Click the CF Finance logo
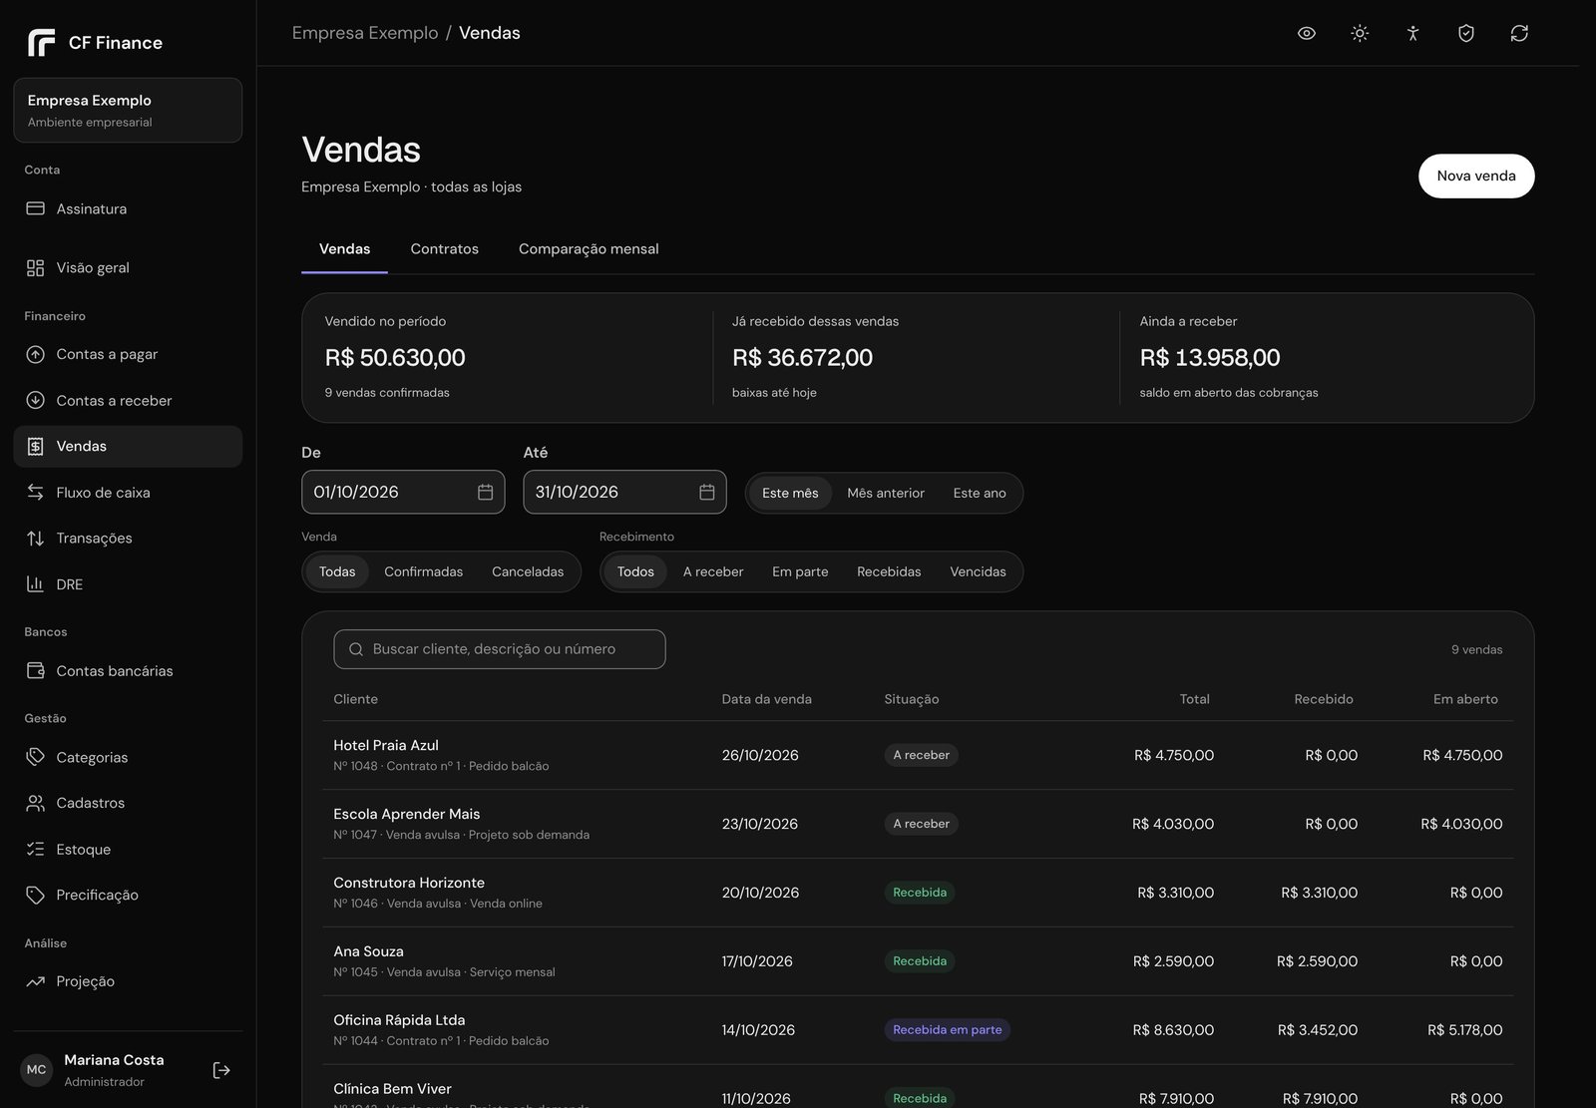Screen dimensions: 1596x1108 pos(95,43)
